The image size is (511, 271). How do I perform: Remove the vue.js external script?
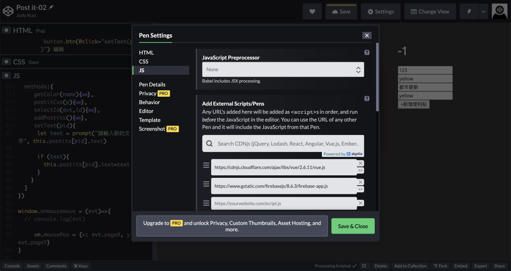point(360,163)
